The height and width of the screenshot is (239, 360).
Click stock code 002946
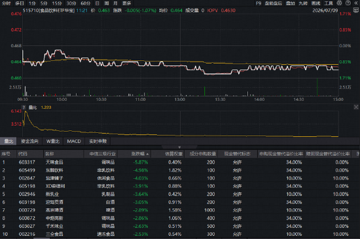[27, 194]
